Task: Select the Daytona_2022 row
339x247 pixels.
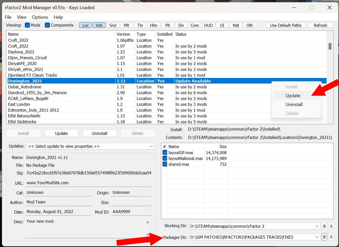Action: click(x=167, y=52)
